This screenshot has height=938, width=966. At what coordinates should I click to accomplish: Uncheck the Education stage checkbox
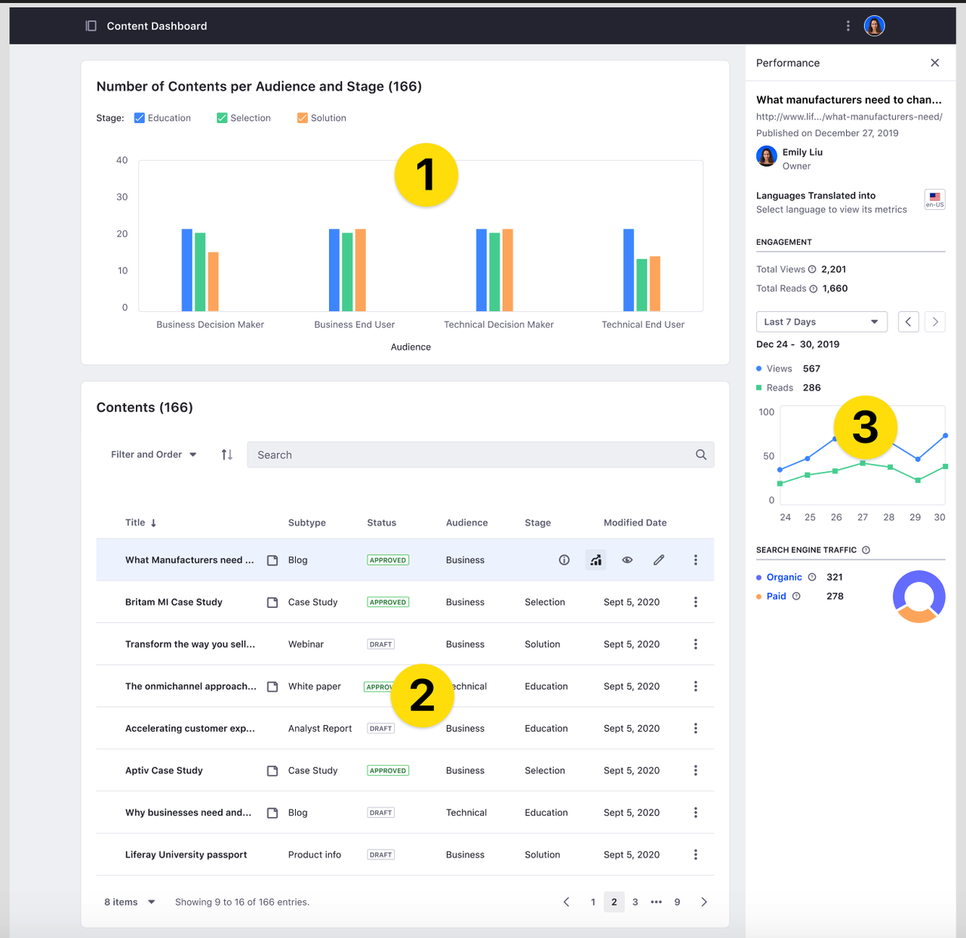pyautogui.click(x=140, y=117)
